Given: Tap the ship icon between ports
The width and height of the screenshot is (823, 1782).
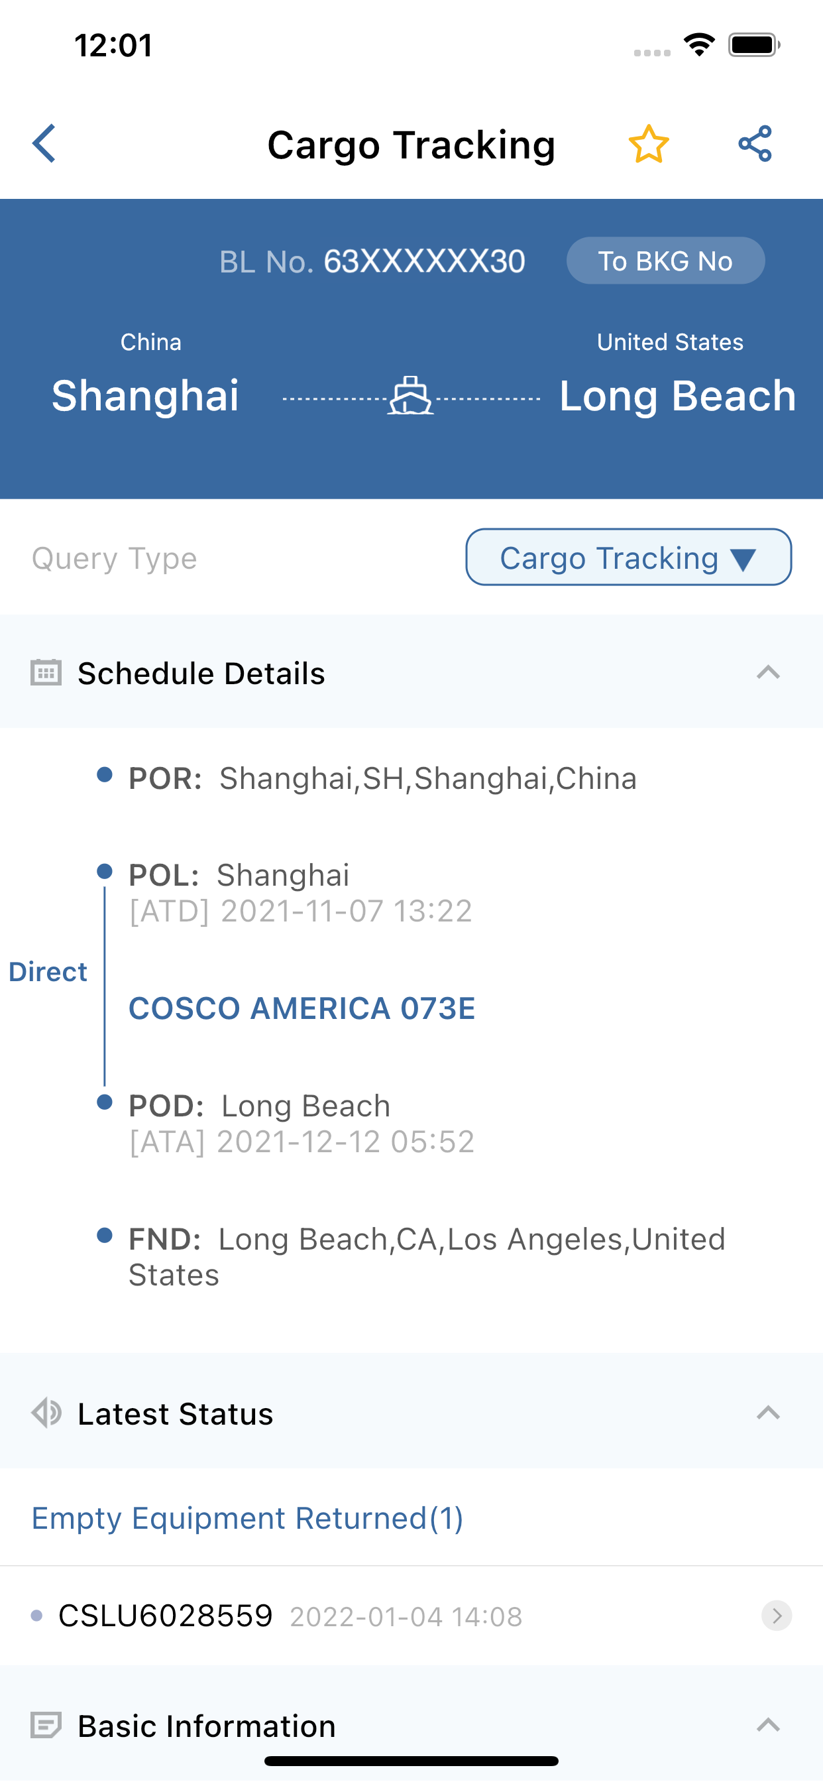Looking at the screenshot, I should pyautogui.click(x=410, y=396).
